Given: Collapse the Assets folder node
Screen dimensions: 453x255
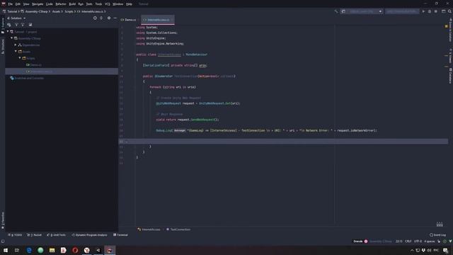Looking at the screenshot, I should click(16, 52).
